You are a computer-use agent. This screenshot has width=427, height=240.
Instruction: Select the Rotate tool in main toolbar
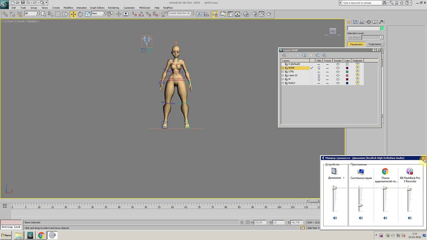pyautogui.click(x=80, y=14)
